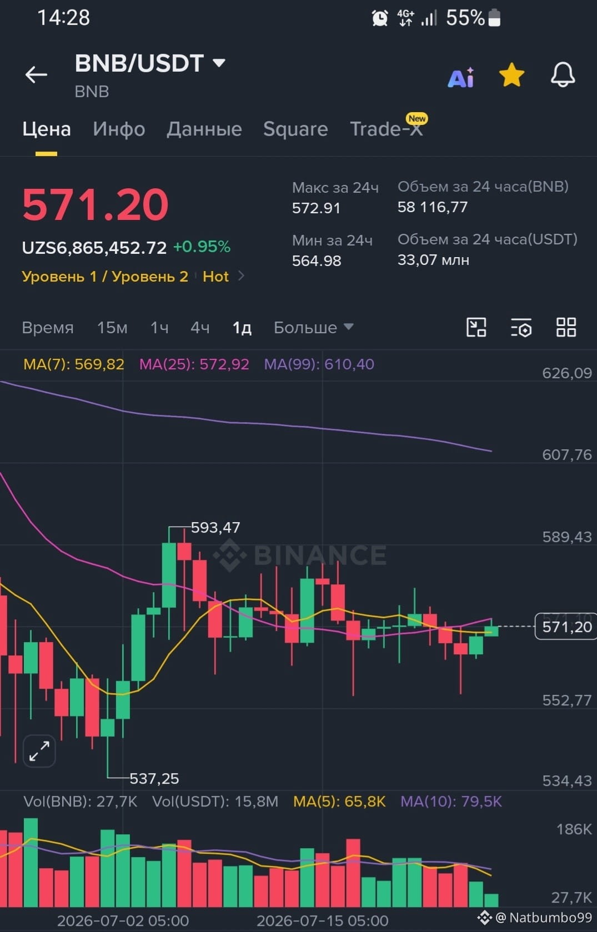Viewport: 597px width, 932px height.
Task: Switch to the Цена tab
Action: coord(47,129)
